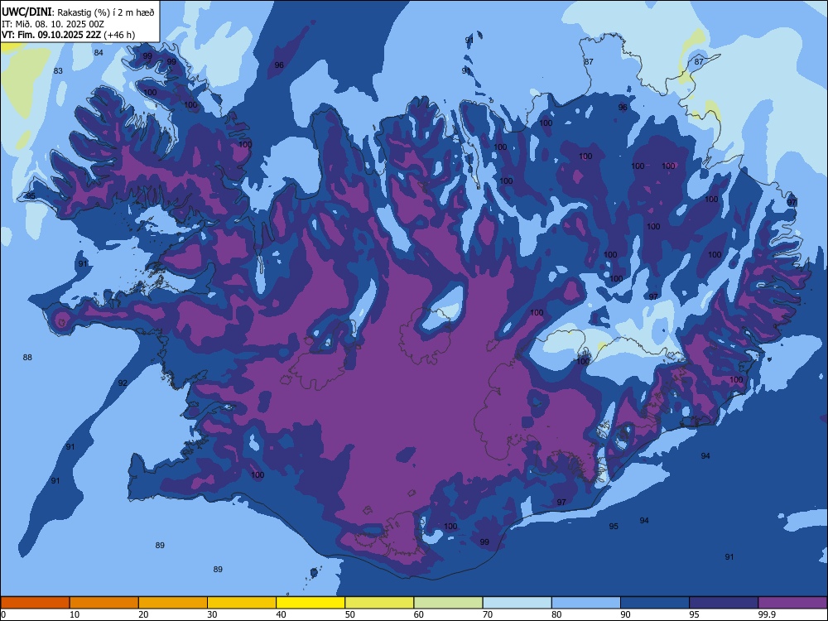Screen dimensions: 828x621
Task: Click the '83' humidity value on map
Action: 58,70
